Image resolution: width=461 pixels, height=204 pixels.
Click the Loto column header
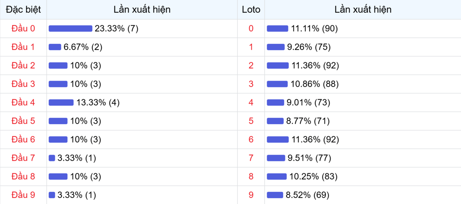251,10
